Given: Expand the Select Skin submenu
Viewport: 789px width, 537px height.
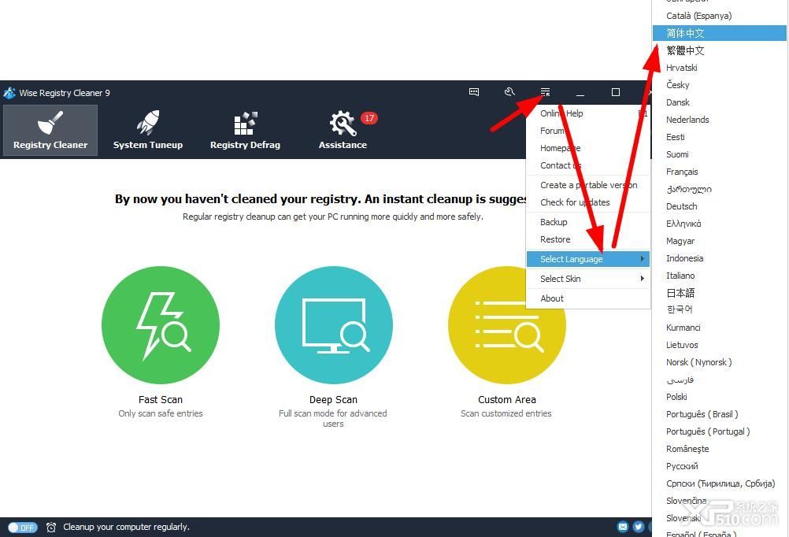Looking at the screenshot, I should pyautogui.click(x=587, y=278).
